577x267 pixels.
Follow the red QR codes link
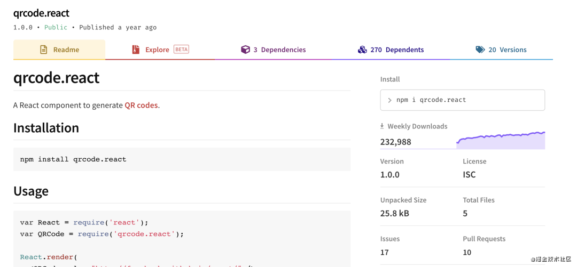pyautogui.click(x=141, y=105)
